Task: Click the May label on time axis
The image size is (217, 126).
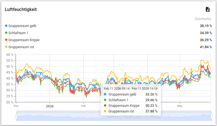Action: (180, 106)
